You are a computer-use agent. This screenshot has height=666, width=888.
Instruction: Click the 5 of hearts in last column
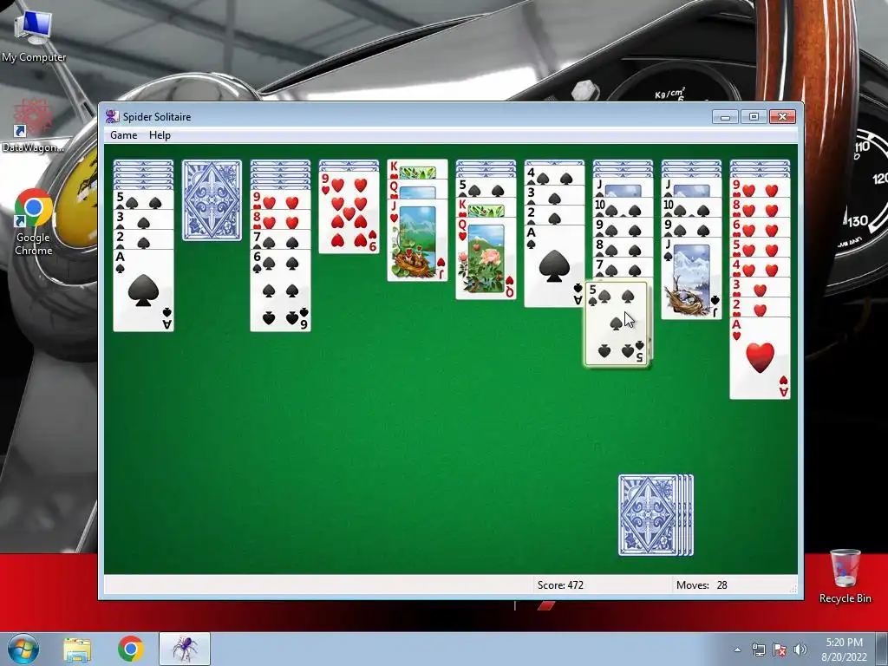(760, 247)
